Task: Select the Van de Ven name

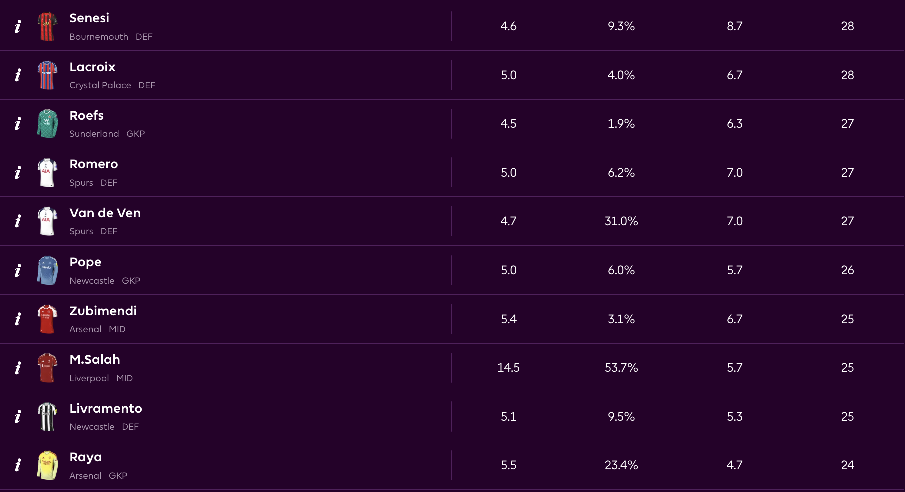Action: coord(105,213)
